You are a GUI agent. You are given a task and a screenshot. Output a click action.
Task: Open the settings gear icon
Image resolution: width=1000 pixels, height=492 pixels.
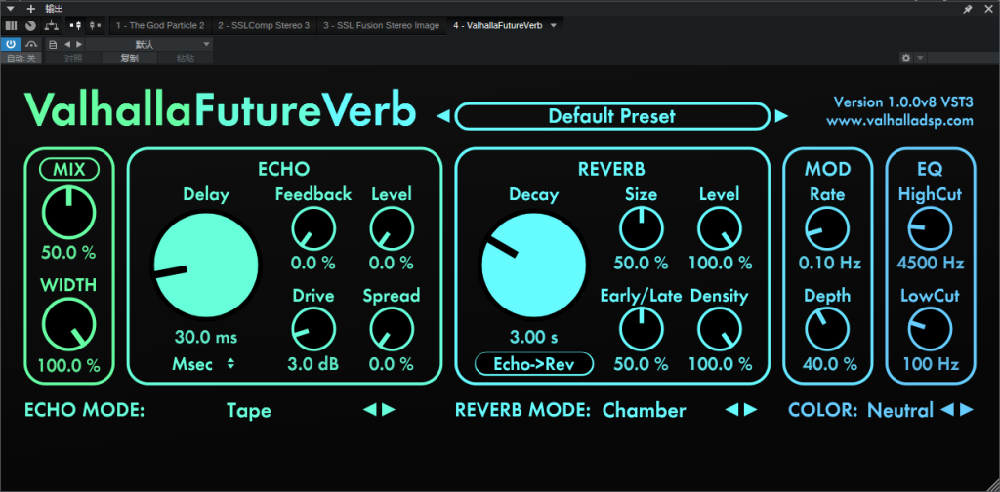[906, 59]
